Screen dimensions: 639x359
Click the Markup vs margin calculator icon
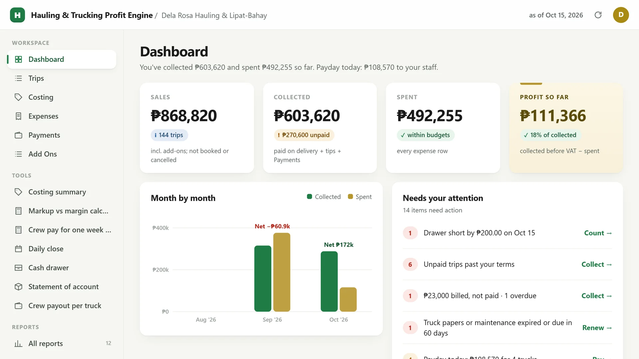pos(19,211)
